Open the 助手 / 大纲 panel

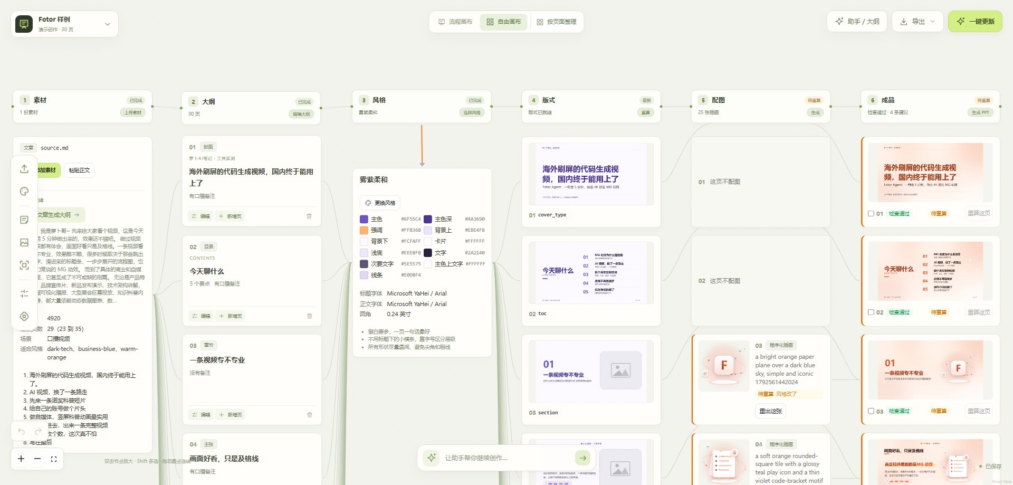[x=857, y=22]
